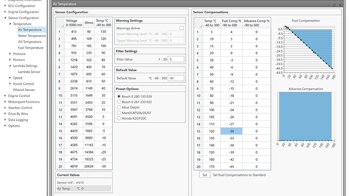Viewport: 349px width, 196px height.
Task: Select row header 10 in sensor configuration table
Action: click(x=60, y=95)
